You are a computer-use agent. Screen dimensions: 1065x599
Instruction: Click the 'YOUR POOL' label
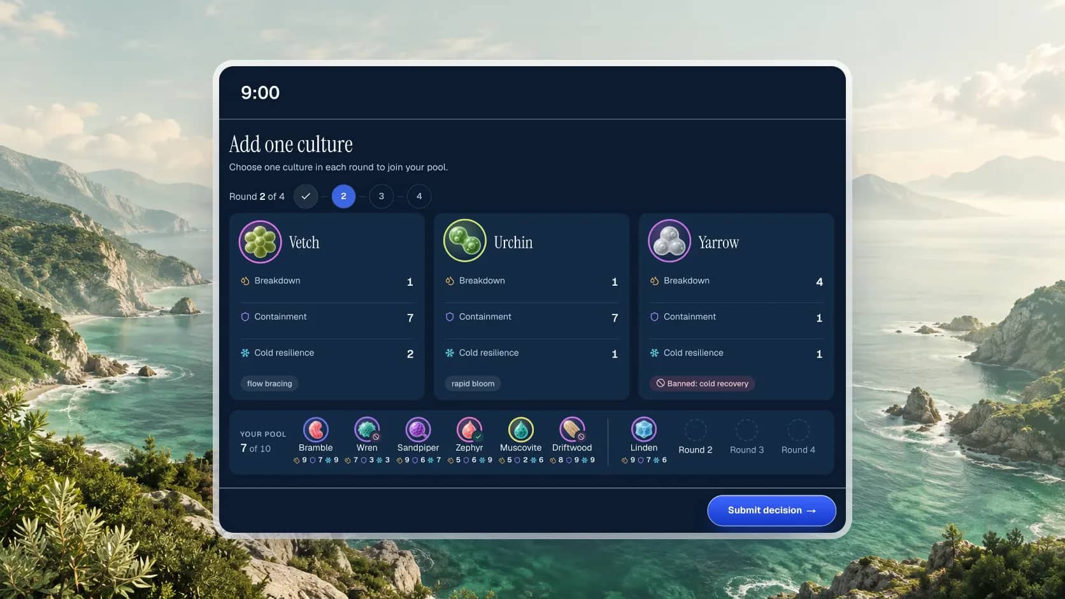263,434
